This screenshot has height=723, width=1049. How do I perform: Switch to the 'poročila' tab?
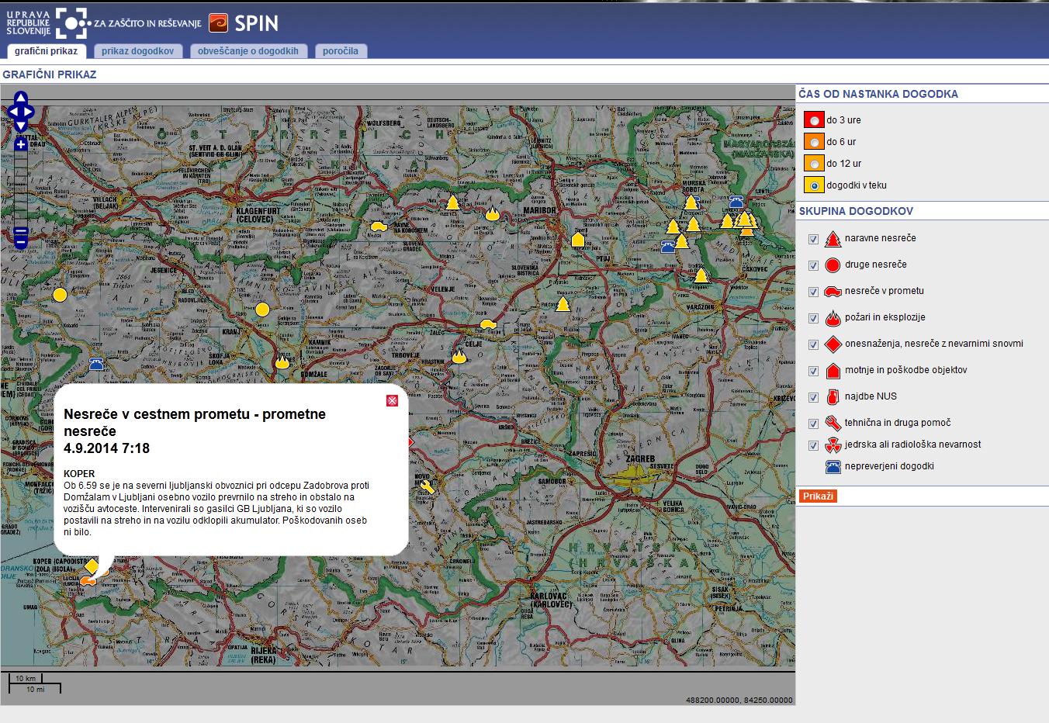pyautogui.click(x=341, y=51)
